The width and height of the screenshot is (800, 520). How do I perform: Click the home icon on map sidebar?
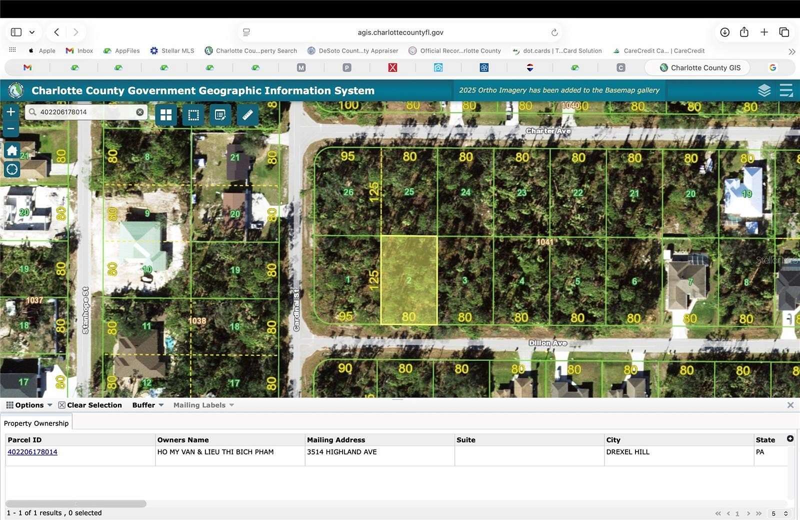point(11,150)
